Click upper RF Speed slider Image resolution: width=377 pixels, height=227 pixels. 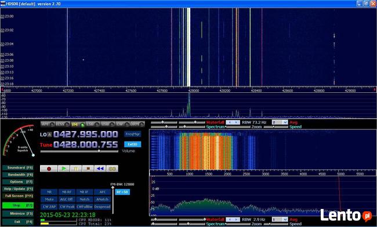coord(275,127)
